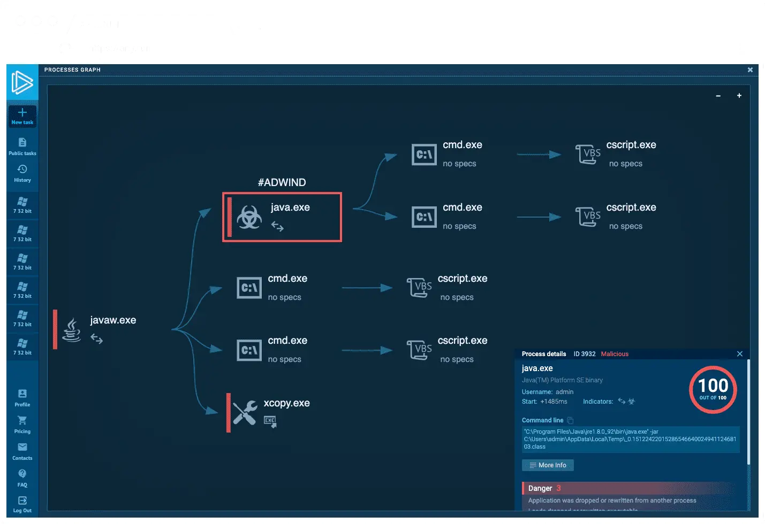This screenshot has height=524, width=765.
Task: Open the Profile sidebar icon
Action: coord(22,394)
